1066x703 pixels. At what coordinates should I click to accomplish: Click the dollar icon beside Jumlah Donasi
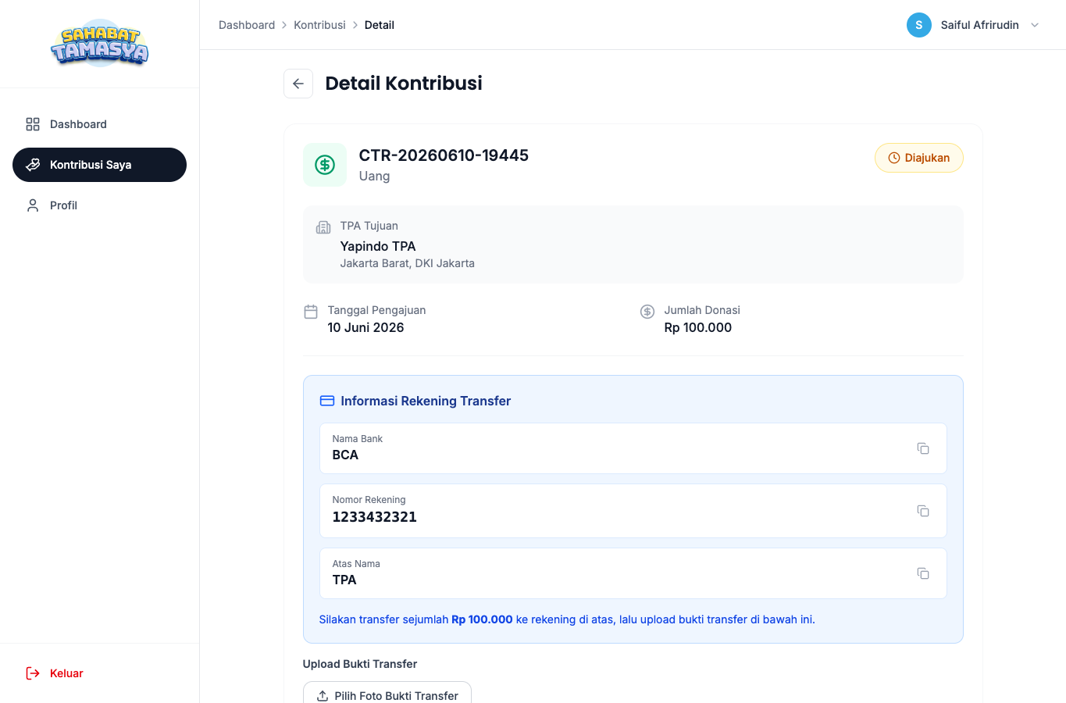pos(647,312)
